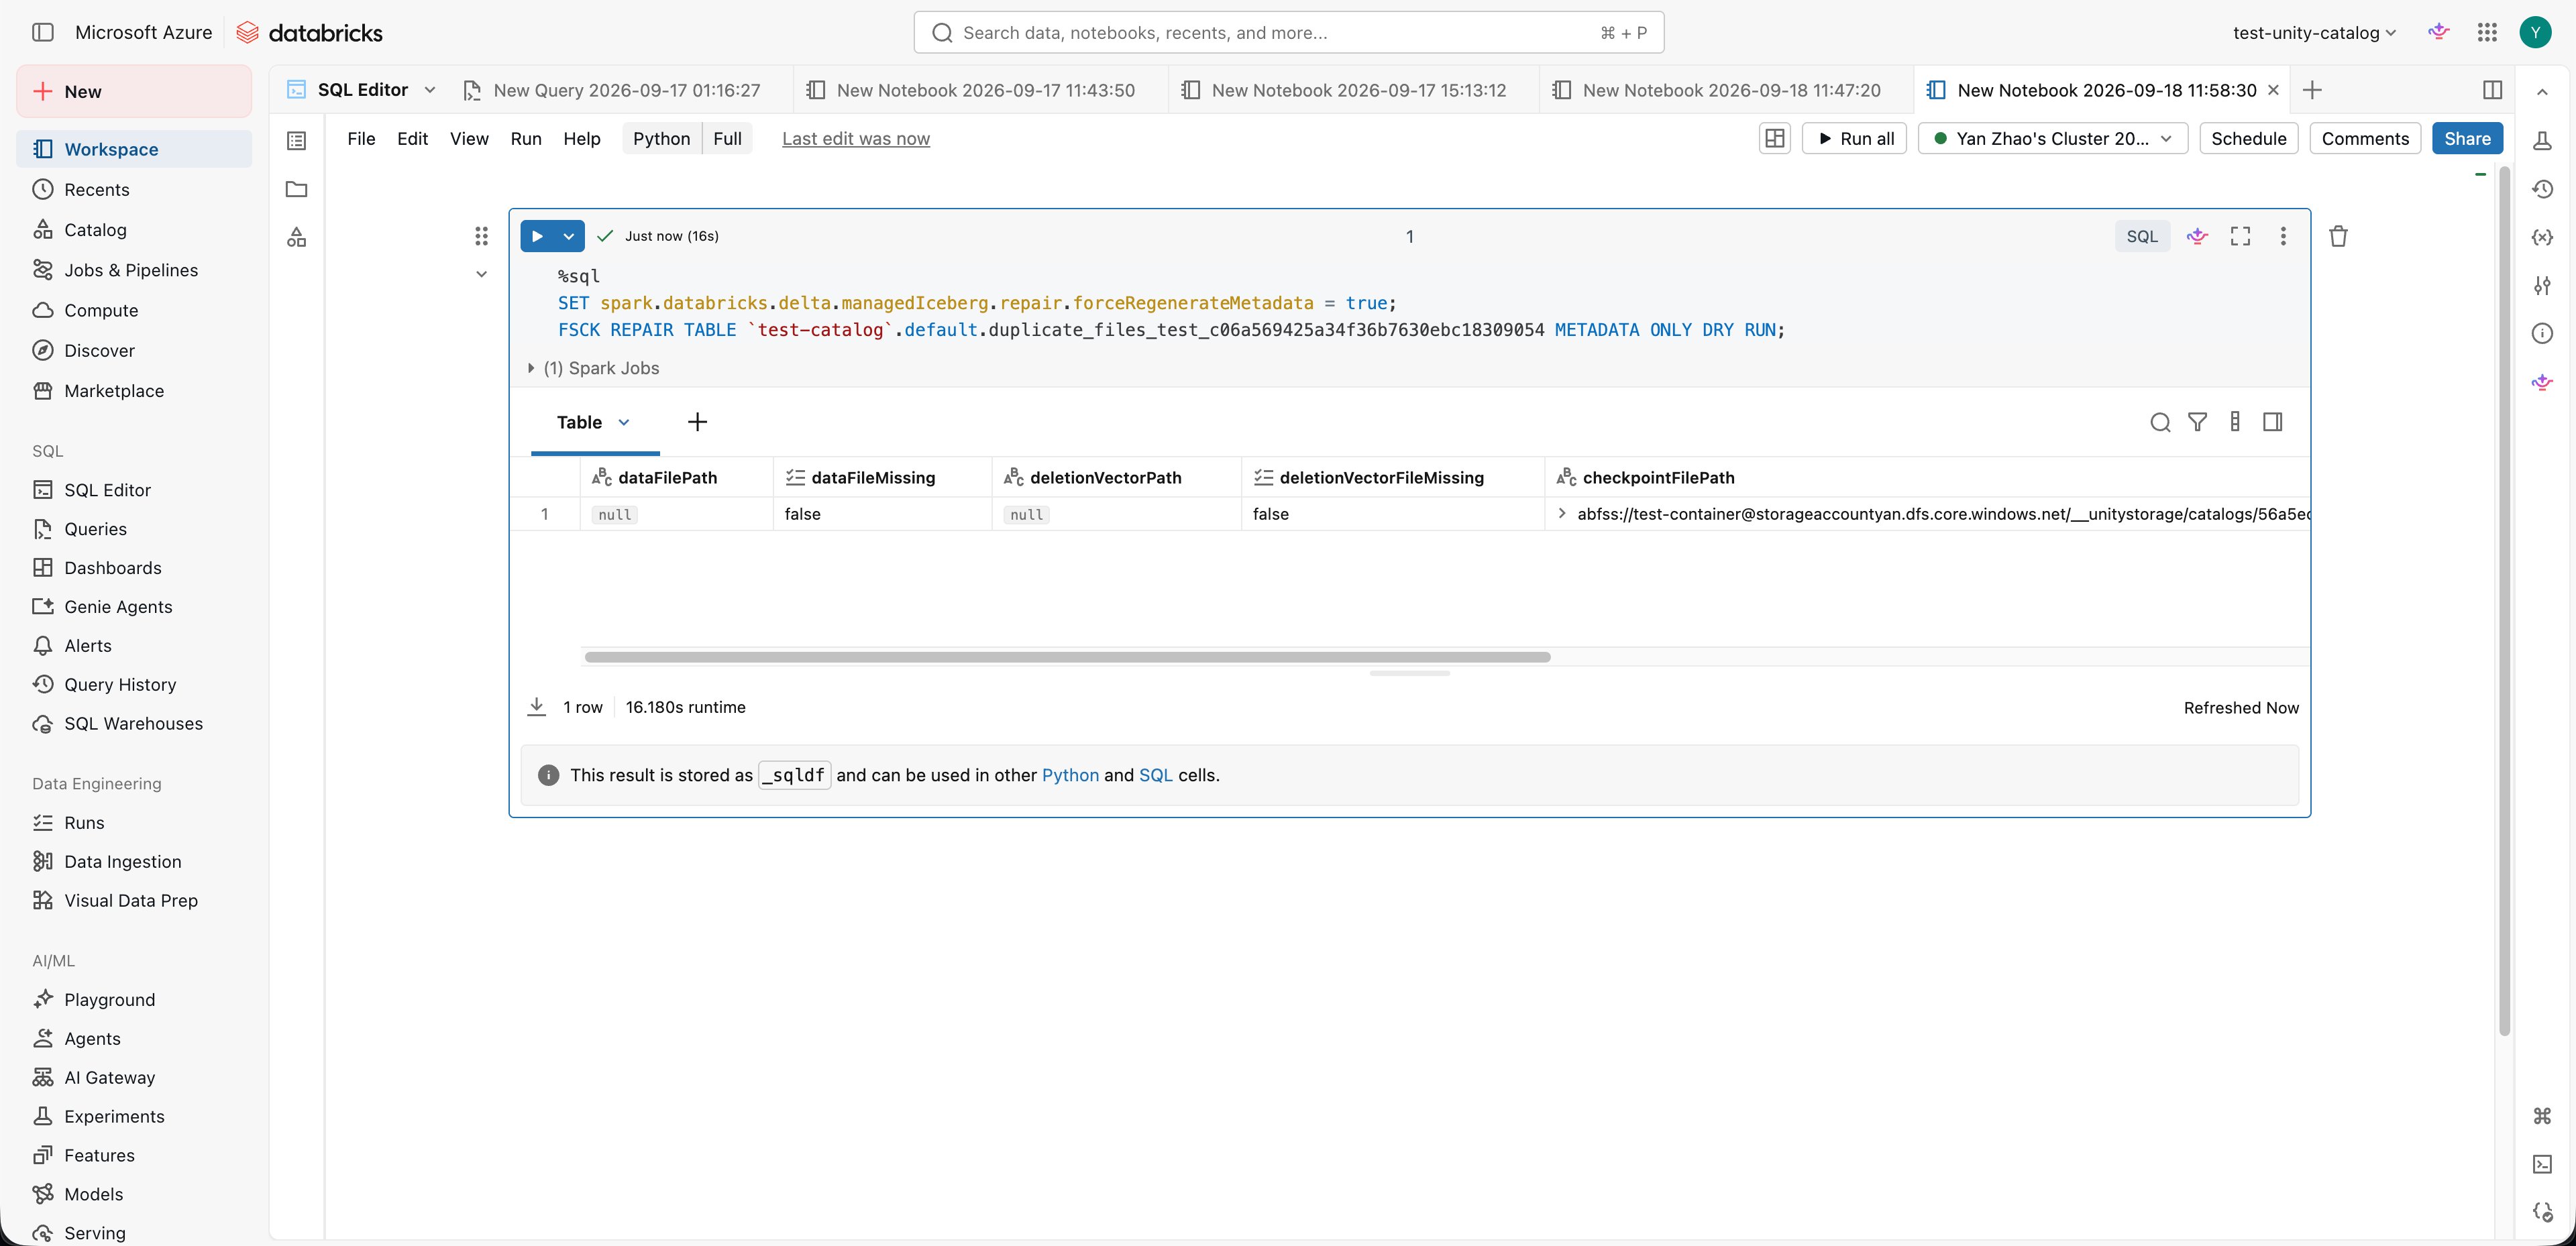Invoke the assistant in the cell toolbar
2576x1246 pixels.
pyautogui.click(x=2197, y=236)
